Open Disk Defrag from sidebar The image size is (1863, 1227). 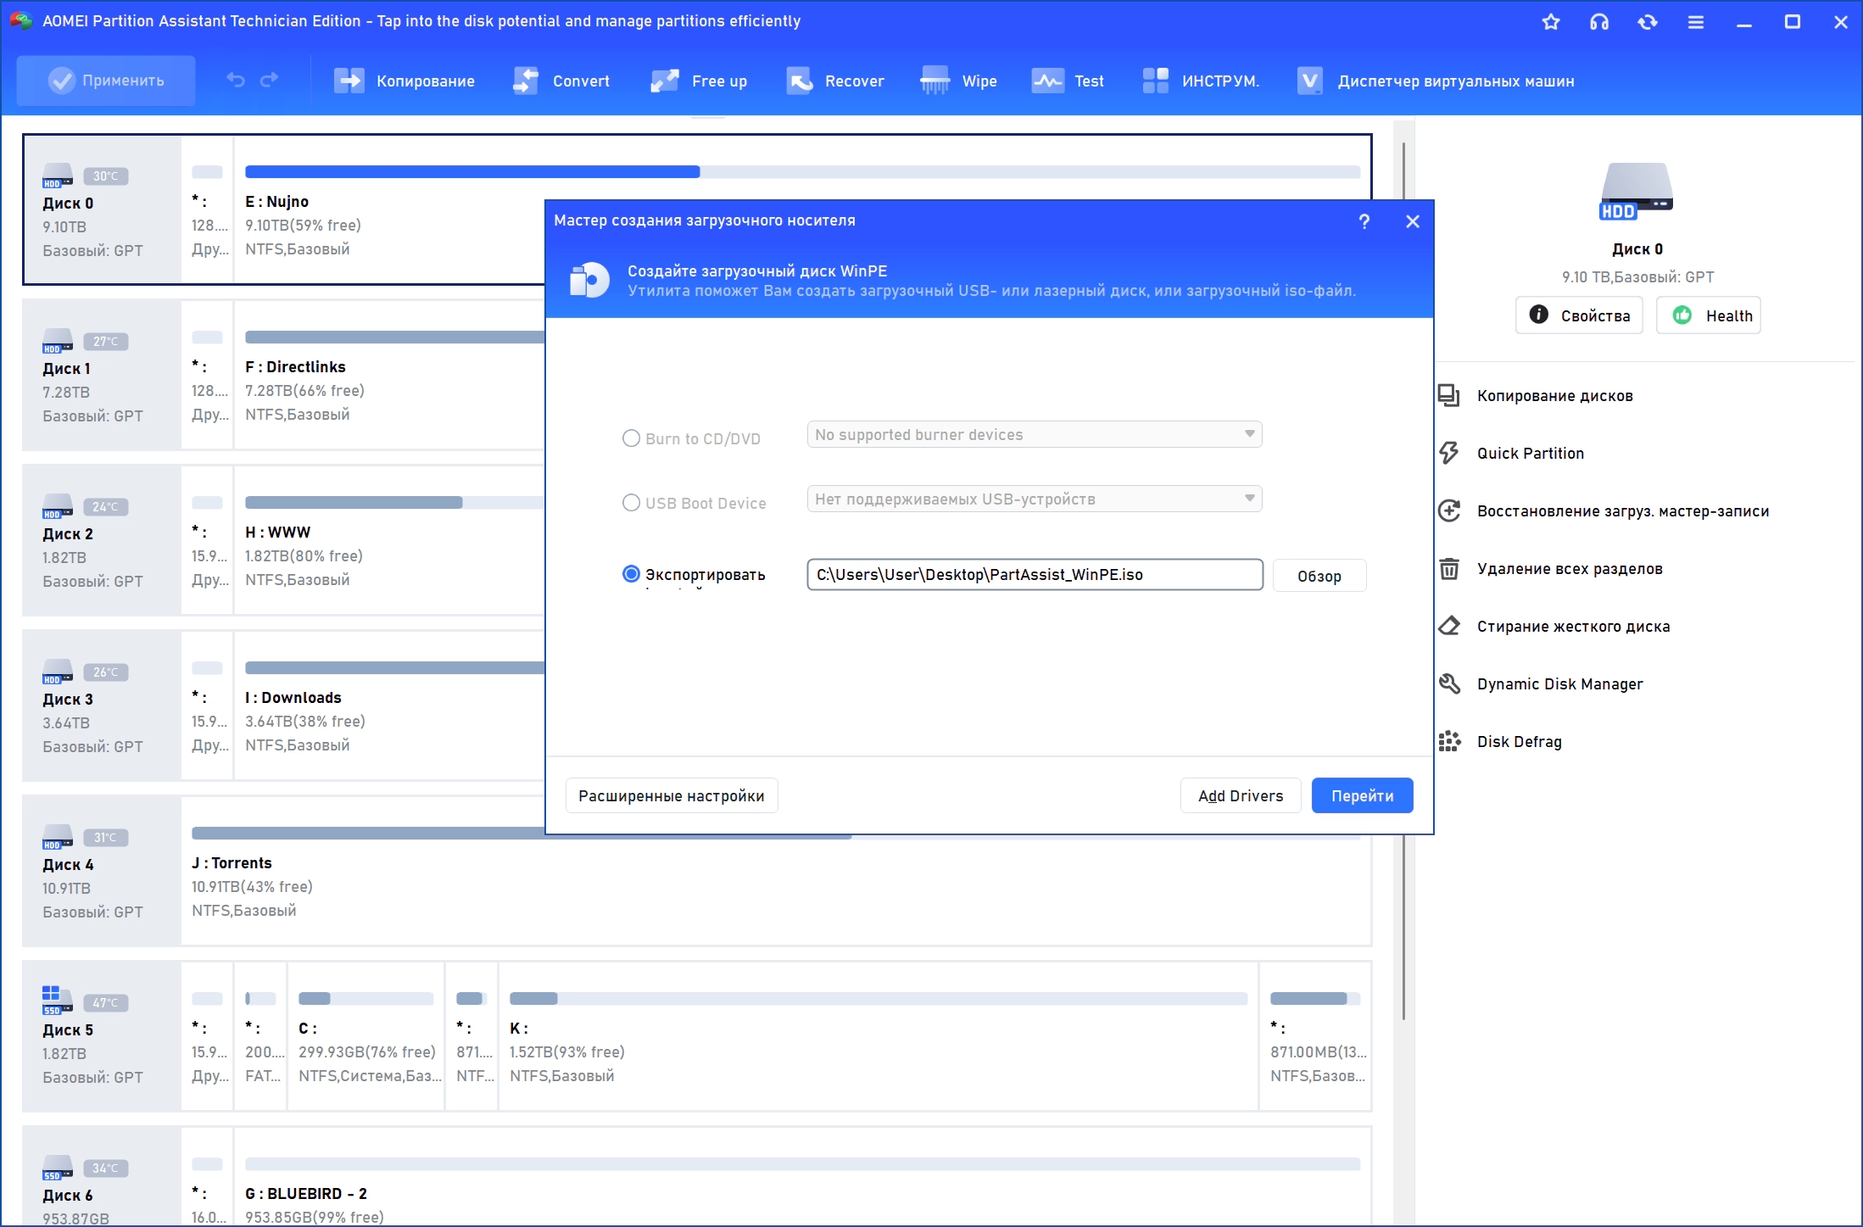coord(1519,741)
